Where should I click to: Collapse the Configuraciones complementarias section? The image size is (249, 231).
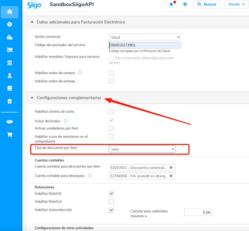(x=32, y=98)
